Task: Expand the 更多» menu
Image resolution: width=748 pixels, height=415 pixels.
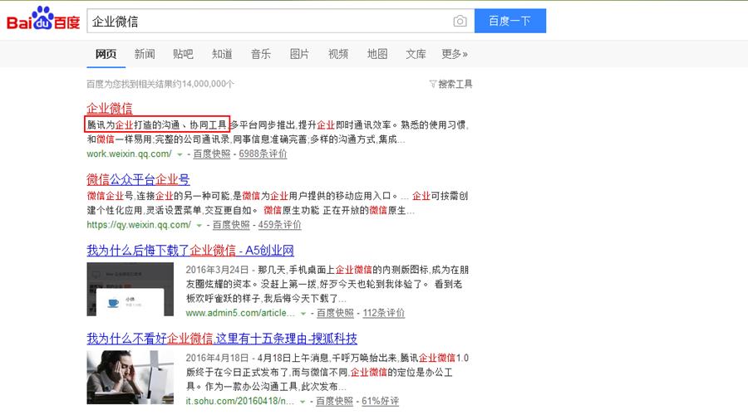Action: pos(455,54)
